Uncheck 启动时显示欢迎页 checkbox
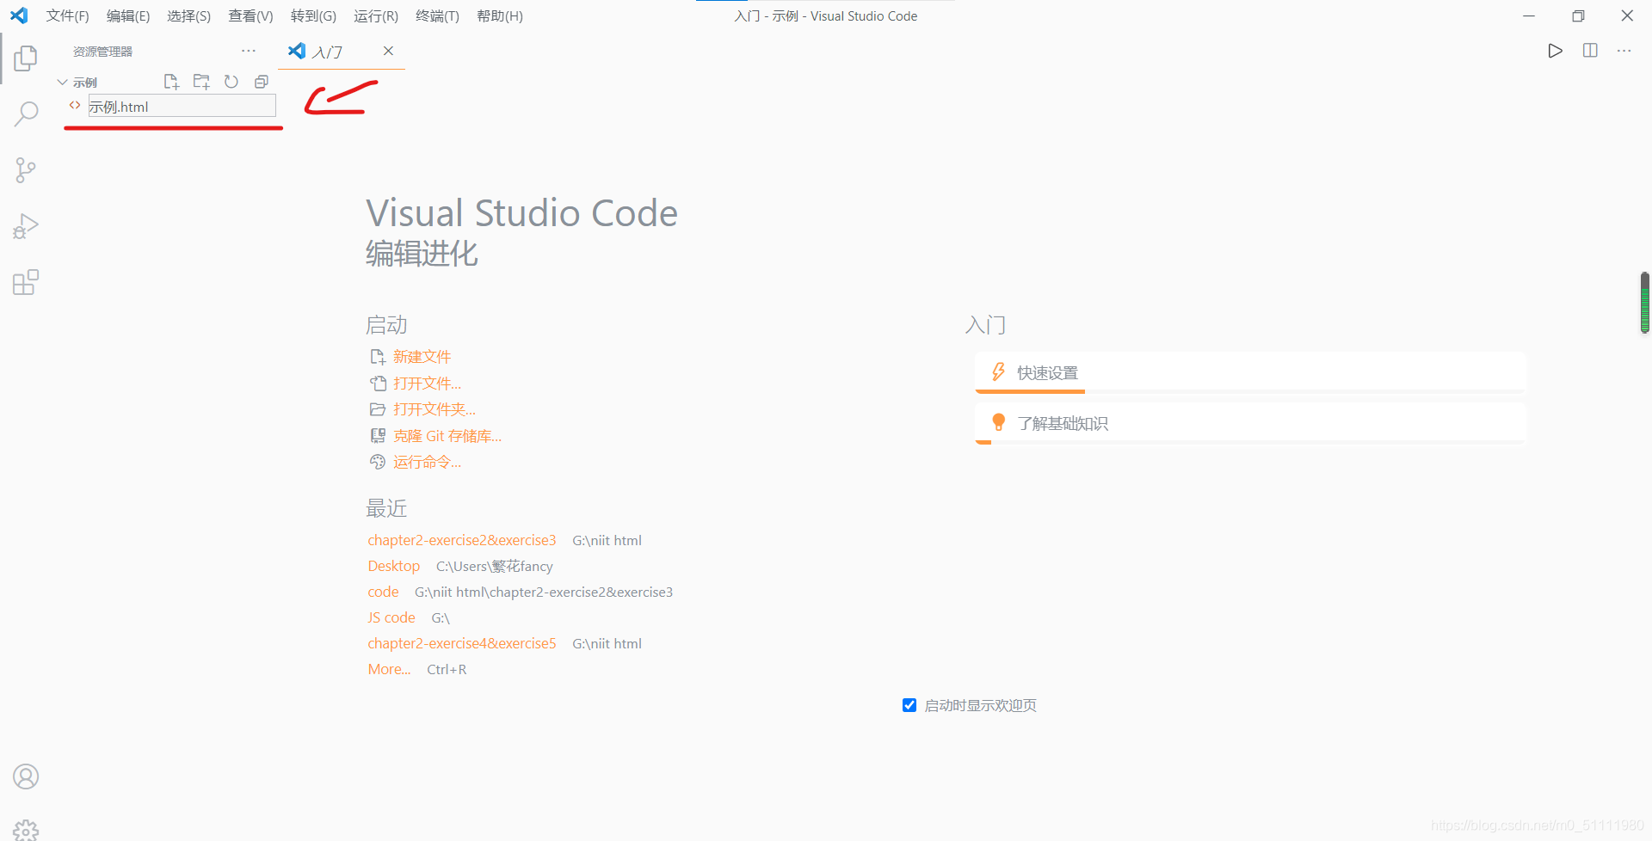The width and height of the screenshot is (1652, 841). point(909,705)
